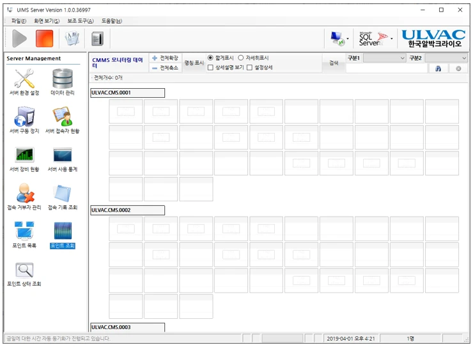Click the network computer connection icon
473x347 pixels.
point(337,38)
